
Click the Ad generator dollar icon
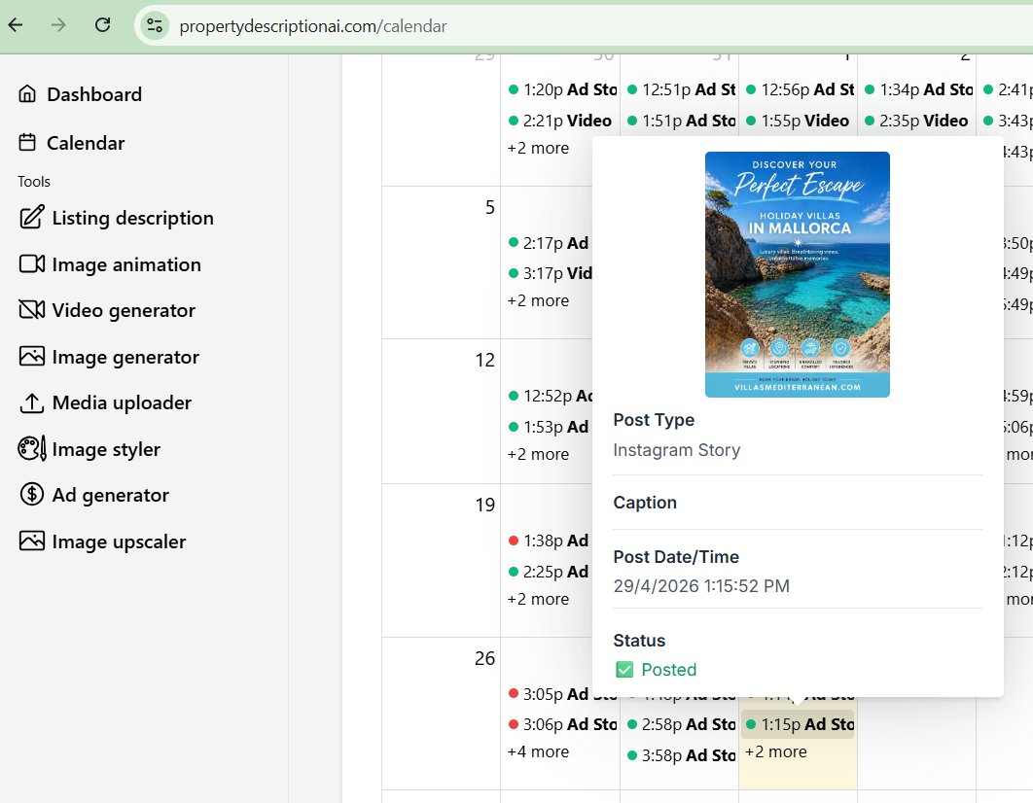(x=32, y=494)
